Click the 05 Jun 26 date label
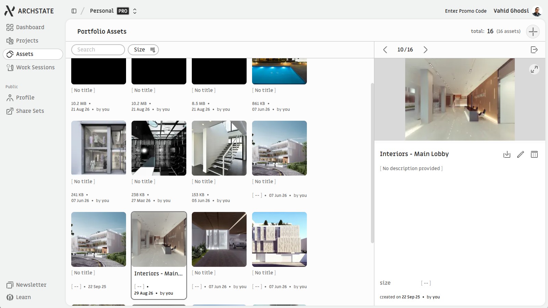Viewport: 548px width, 308px height. (x=201, y=201)
